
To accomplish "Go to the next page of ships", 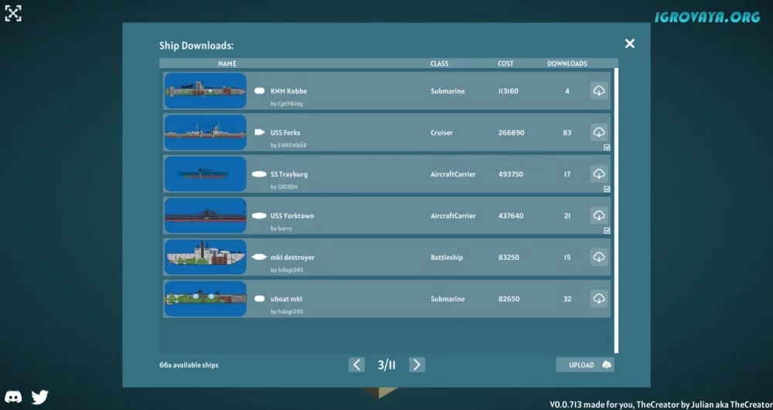I will click(x=417, y=364).
